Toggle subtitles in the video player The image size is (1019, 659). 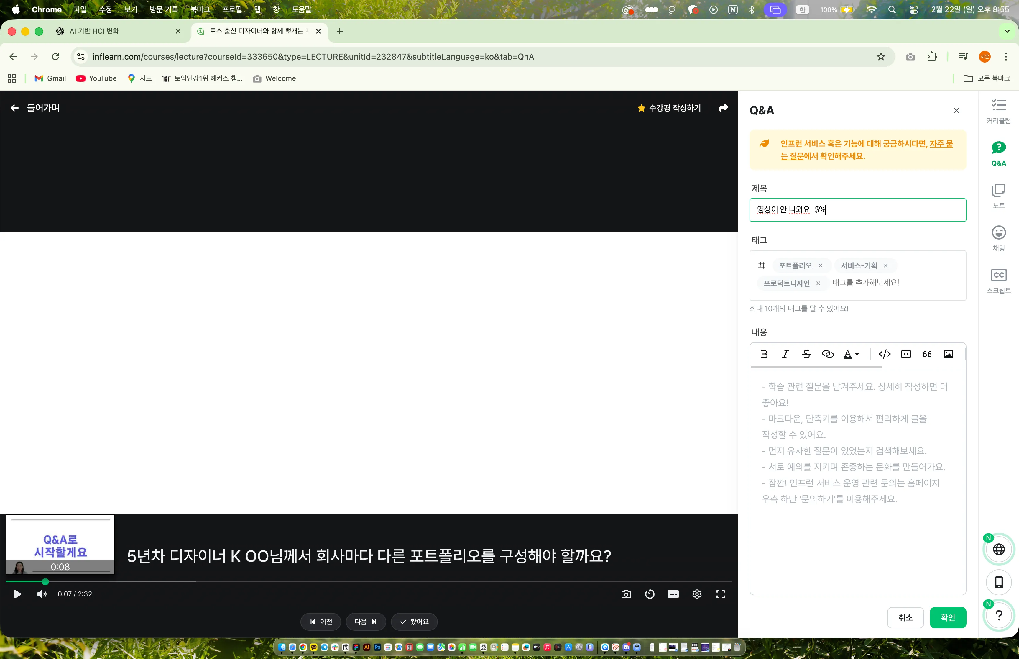tap(673, 594)
